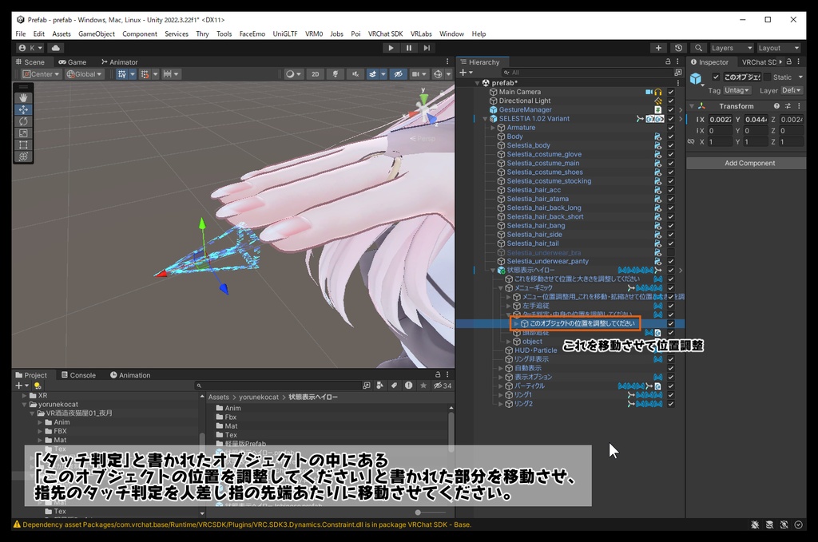818x542 pixels.
Task: Select GestureManager in Hierarchy
Action: tap(526, 109)
